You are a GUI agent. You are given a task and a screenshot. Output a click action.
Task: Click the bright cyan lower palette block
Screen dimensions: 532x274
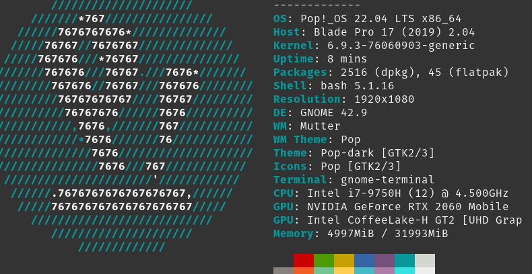(405, 271)
